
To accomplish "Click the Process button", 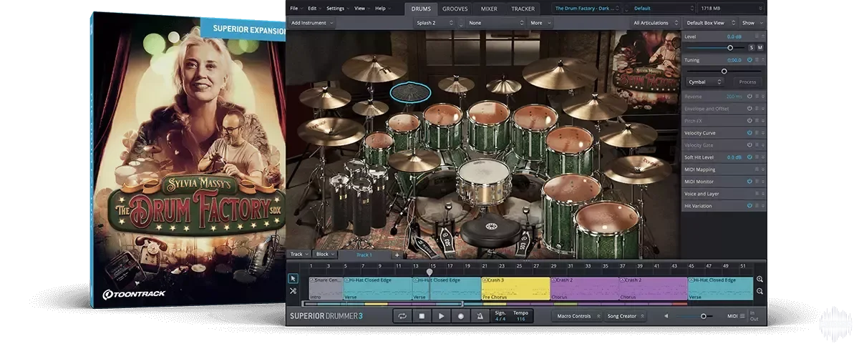I will pyautogui.click(x=747, y=82).
